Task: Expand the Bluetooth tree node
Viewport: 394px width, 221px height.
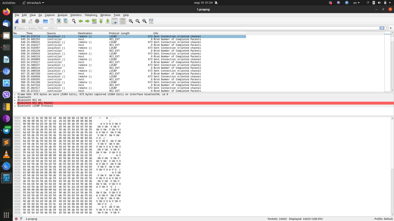Action: (x=15, y=97)
